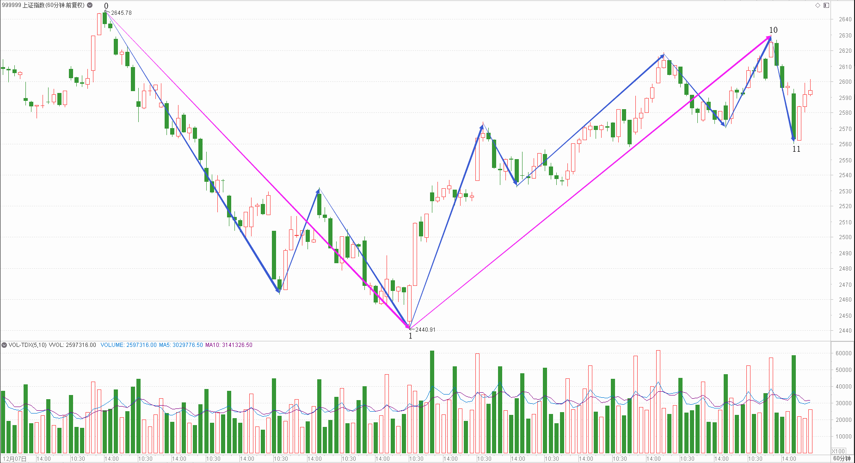This screenshot has width=855, height=463.
Task: Click the 10000 volume axis label
Action: point(843,437)
